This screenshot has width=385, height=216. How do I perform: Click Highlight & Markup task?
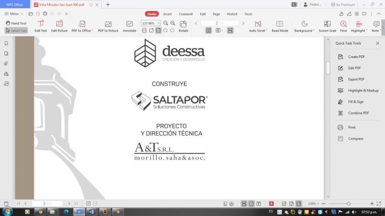tap(358, 91)
